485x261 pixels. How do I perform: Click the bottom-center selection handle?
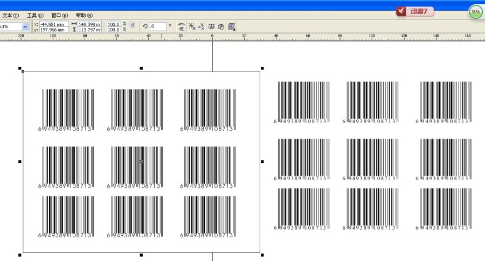click(x=141, y=255)
